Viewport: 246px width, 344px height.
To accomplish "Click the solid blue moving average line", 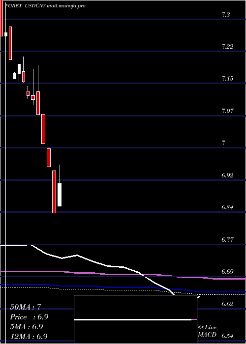I will coord(123,287).
